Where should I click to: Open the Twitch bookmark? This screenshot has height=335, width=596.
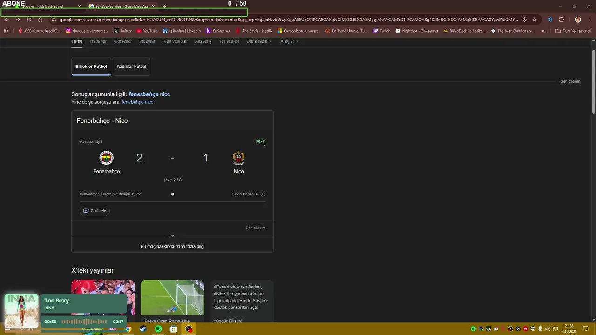point(382,31)
